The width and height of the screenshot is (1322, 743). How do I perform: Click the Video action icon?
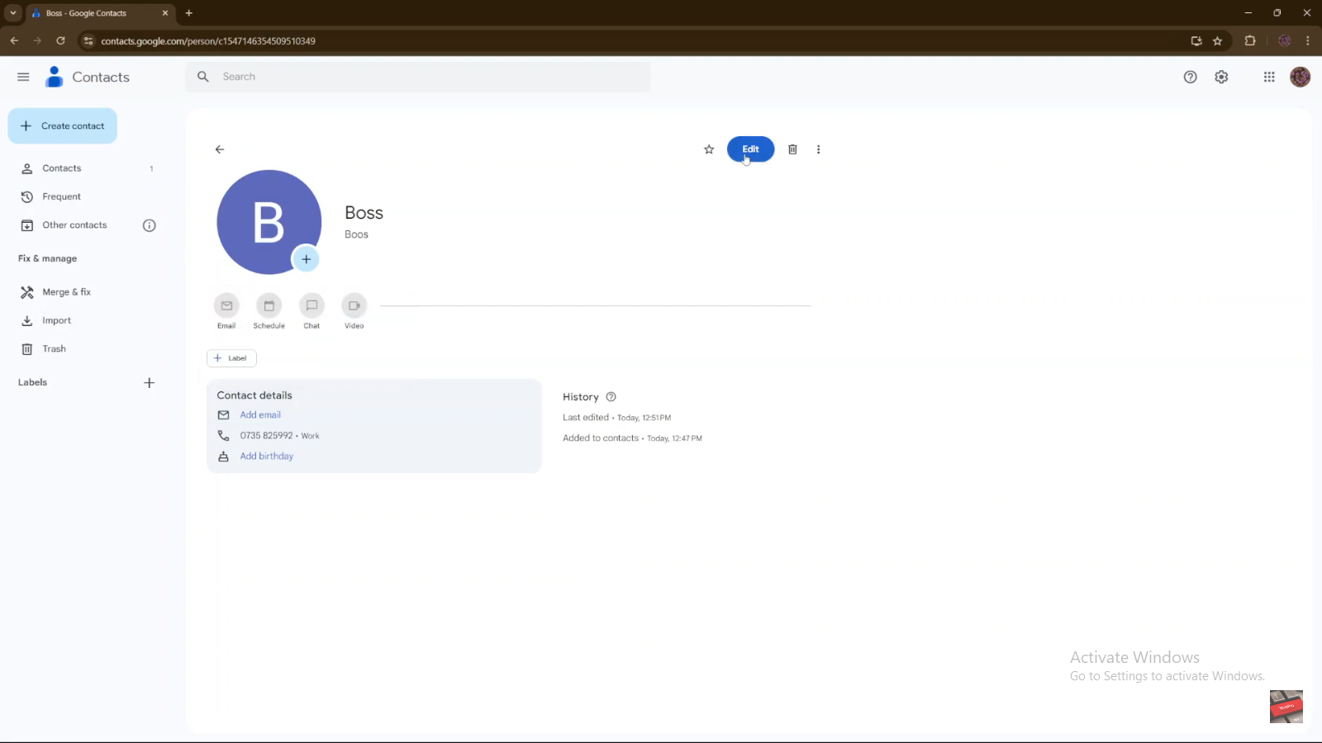(354, 306)
